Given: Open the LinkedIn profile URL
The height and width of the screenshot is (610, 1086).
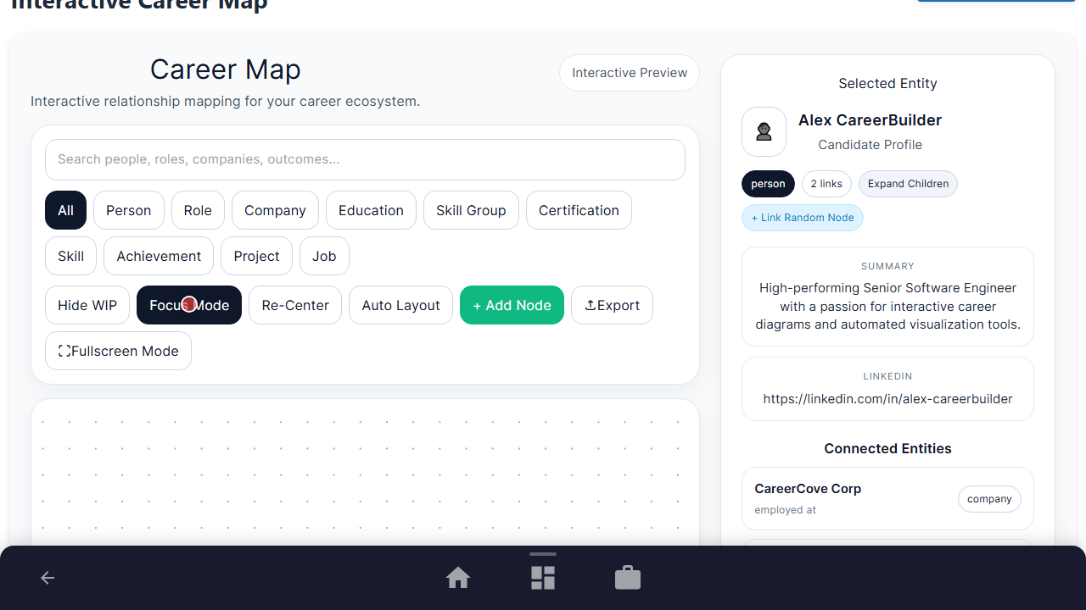Looking at the screenshot, I should point(887,398).
